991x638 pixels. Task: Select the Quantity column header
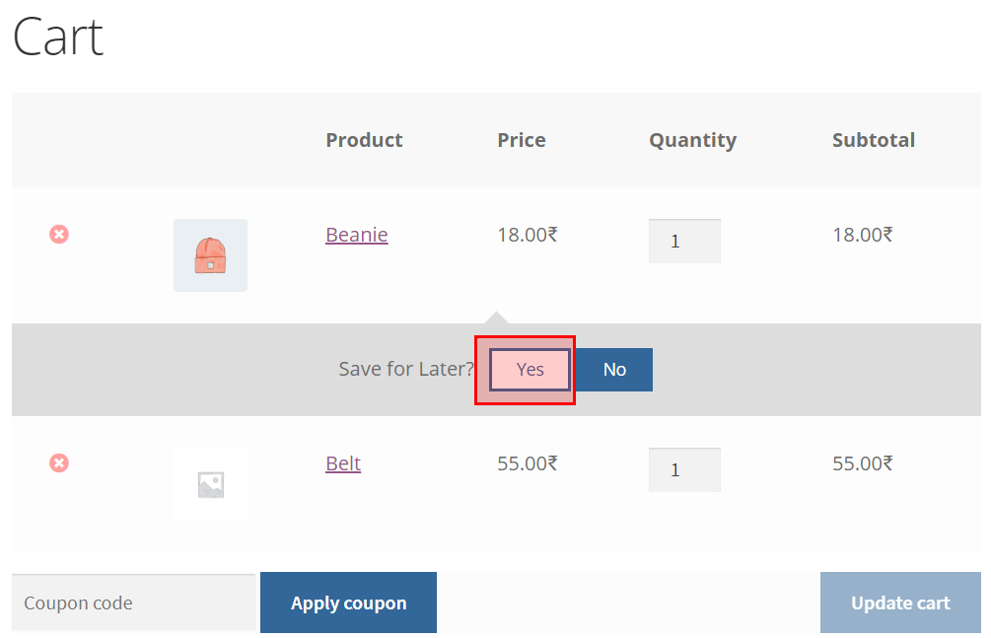click(692, 140)
